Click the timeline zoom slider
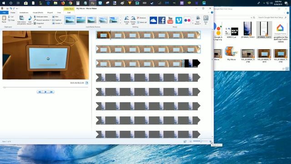291x164 pixels. click(x=201, y=141)
